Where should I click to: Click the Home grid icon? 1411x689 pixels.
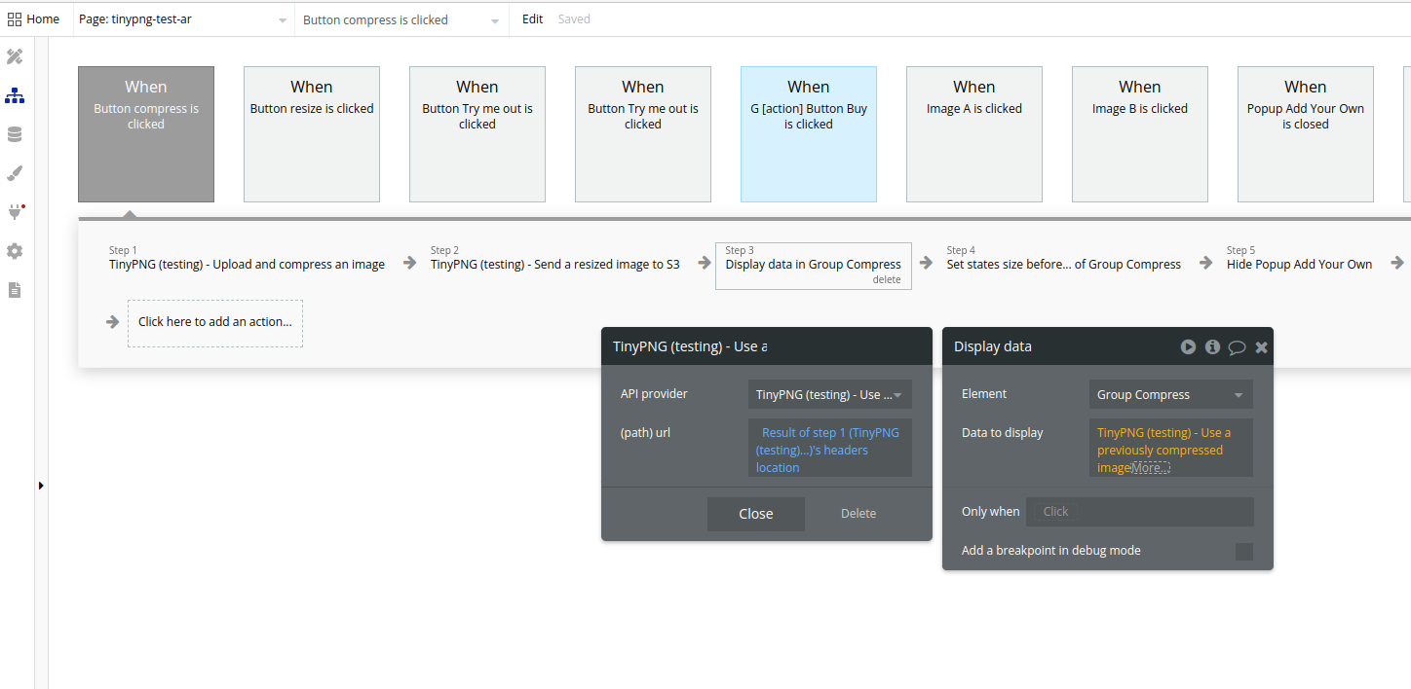[x=15, y=18]
